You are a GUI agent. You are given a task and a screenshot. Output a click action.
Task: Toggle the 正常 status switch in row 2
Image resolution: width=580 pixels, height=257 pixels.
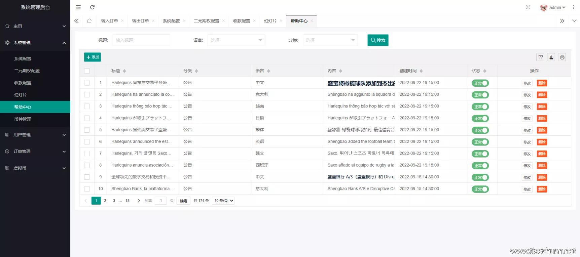[480, 95]
